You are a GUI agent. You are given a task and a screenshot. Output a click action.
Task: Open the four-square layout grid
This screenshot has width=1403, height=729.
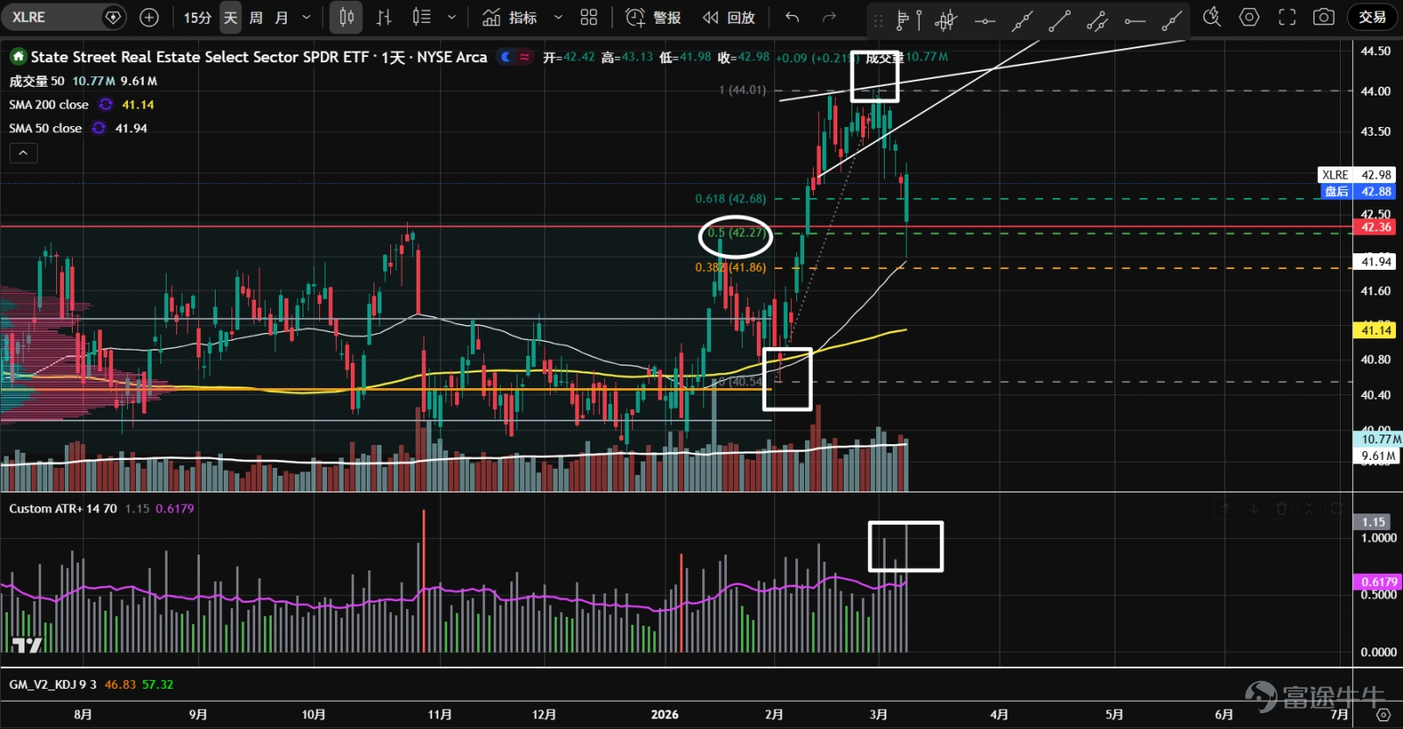589,18
